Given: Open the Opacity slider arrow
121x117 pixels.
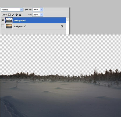Looking at the screenshot, I should (41, 9).
